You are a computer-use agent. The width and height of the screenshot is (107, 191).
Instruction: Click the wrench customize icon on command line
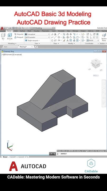point(54,154)
